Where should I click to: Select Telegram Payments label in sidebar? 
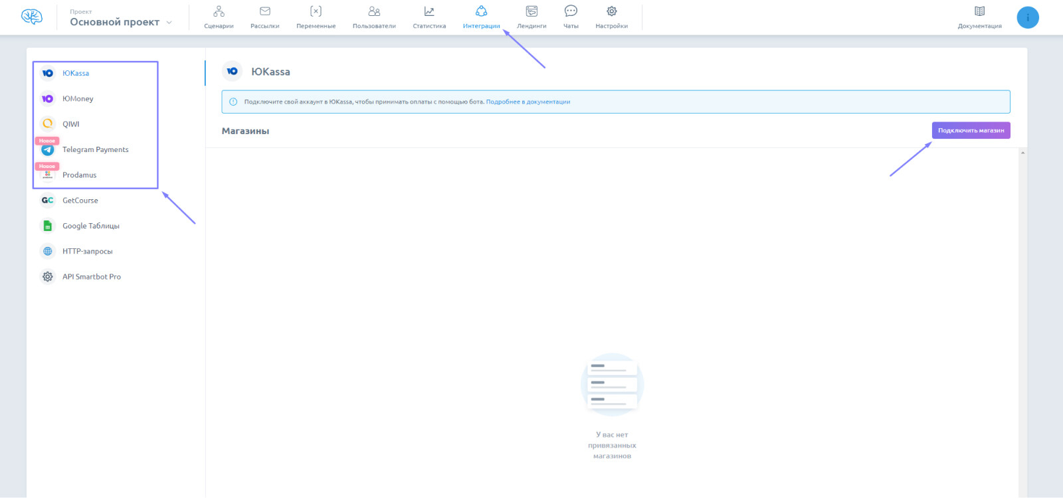[x=96, y=149]
